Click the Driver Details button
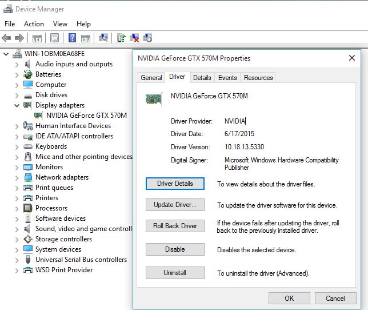Image resolution: width=368 pixels, height=310 pixels. pyautogui.click(x=175, y=184)
